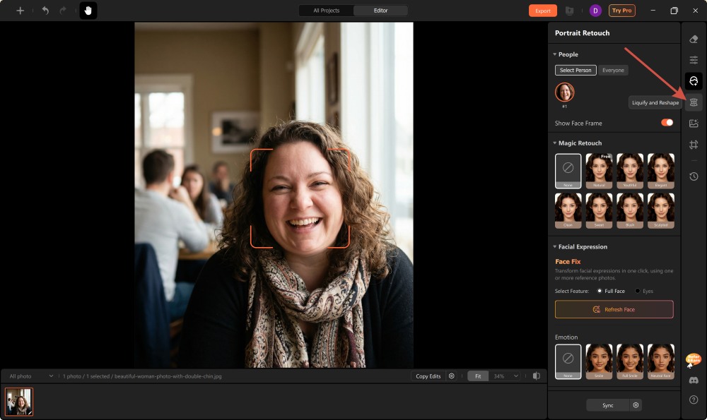Select the Full Face radio option
Viewport: 707px width, 420px height.
(x=600, y=291)
